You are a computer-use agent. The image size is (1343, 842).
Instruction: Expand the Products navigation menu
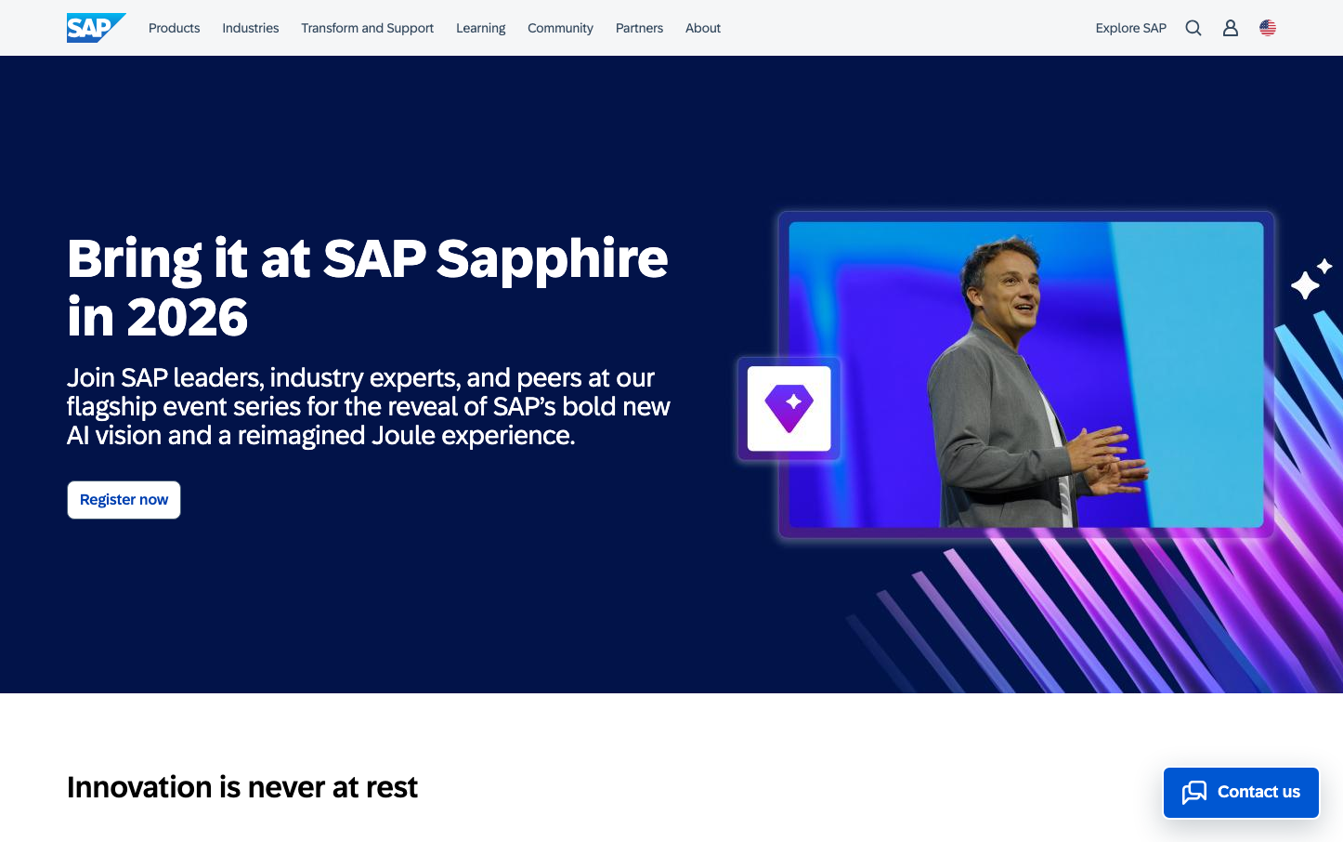[174, 28]
